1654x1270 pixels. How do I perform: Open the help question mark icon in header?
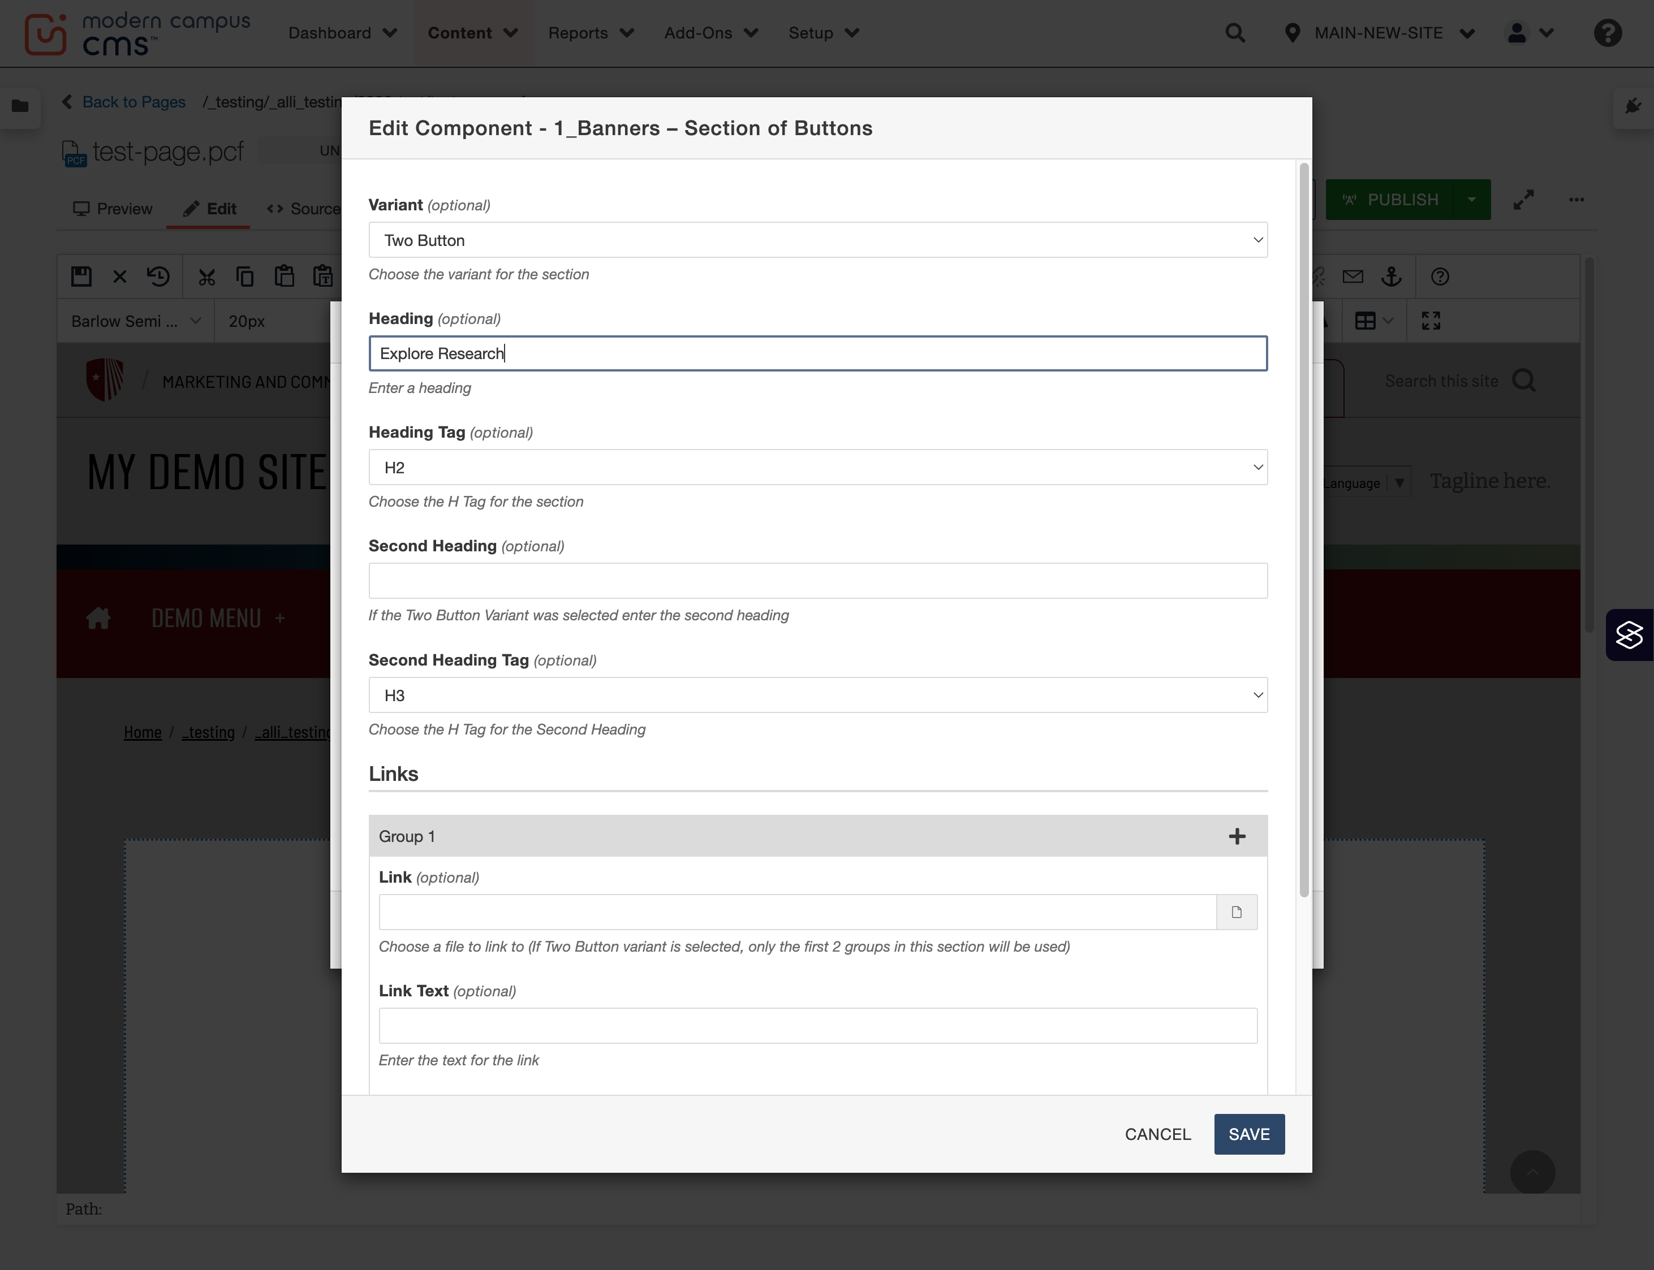tap(1608, 32)
